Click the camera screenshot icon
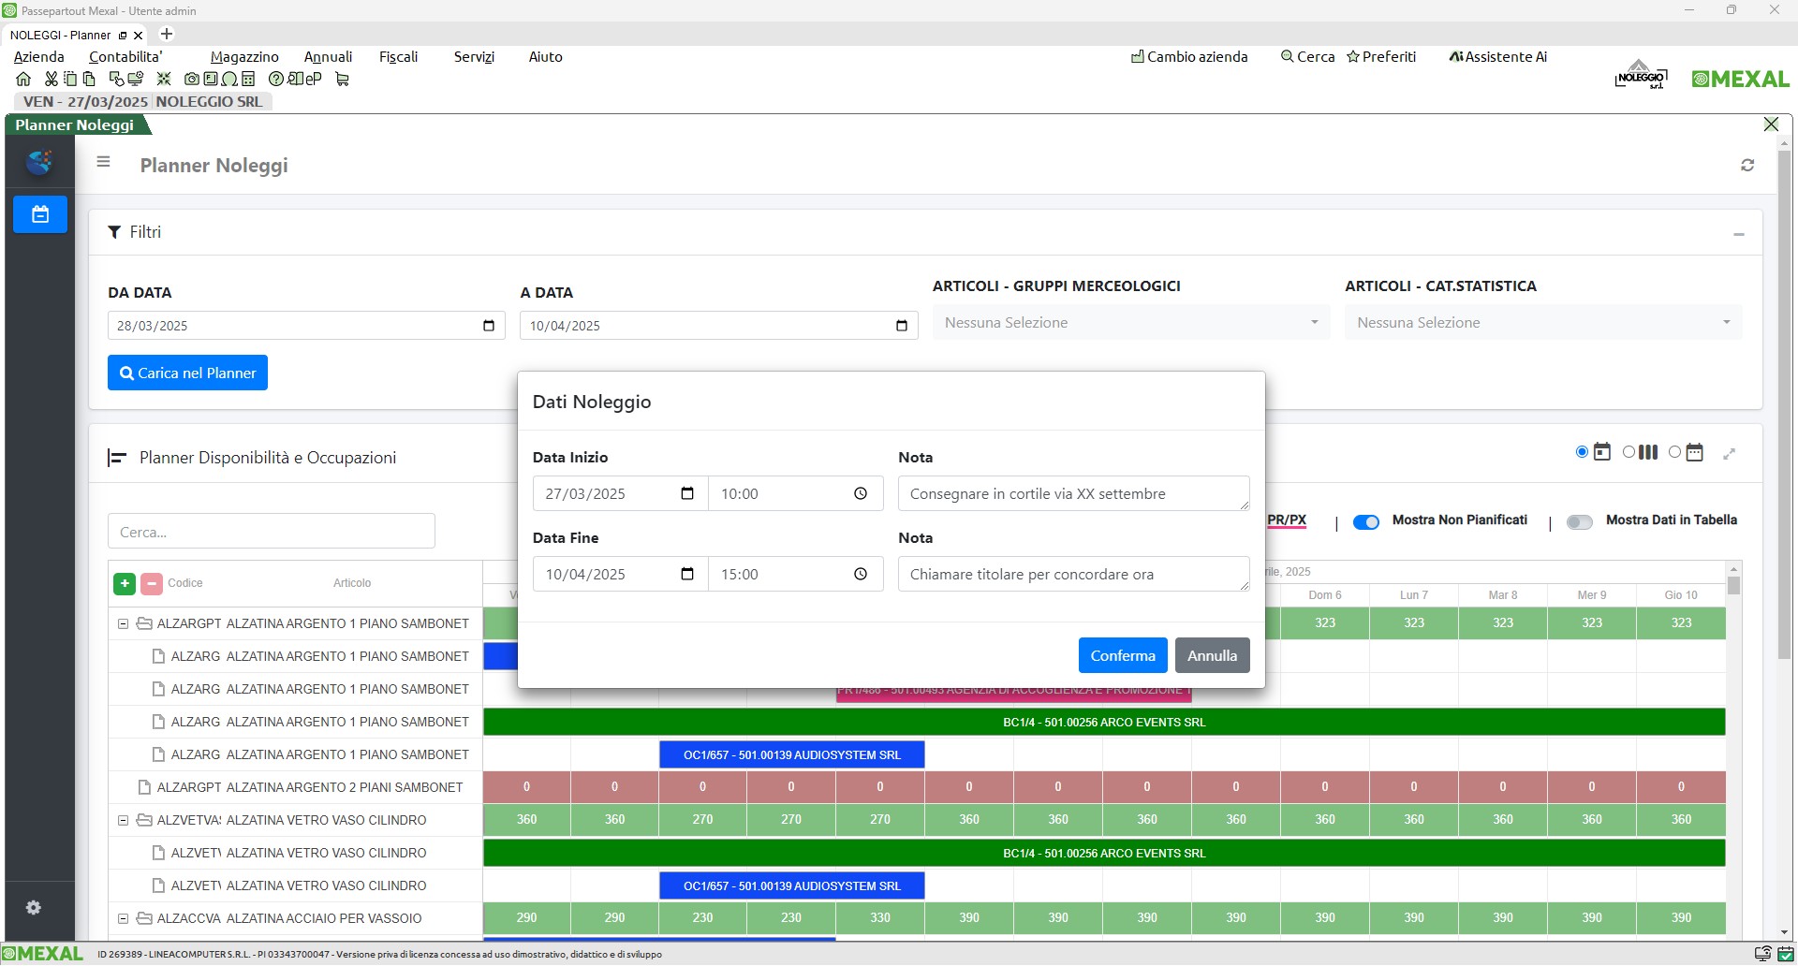This screenshot has height=966, width=1798. tap(192, 80)
